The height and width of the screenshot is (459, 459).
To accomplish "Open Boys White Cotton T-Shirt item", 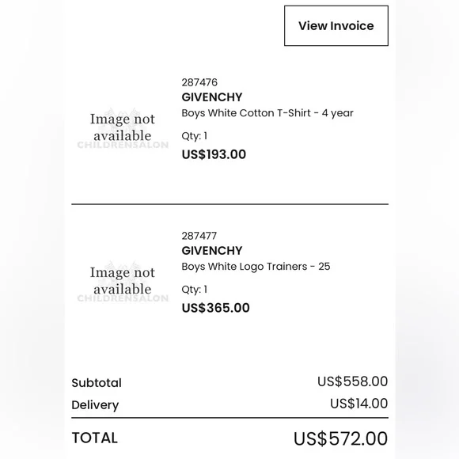I will pos(267,113).
